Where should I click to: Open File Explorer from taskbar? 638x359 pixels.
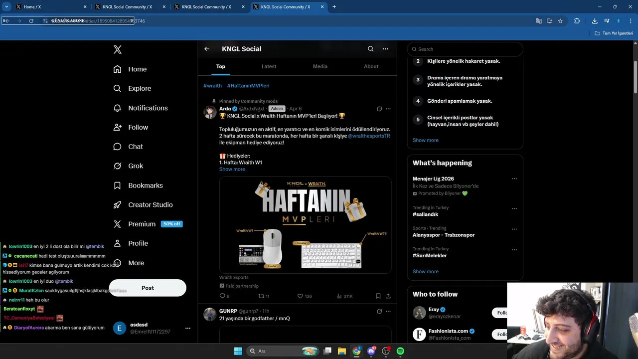click(342, 351)
